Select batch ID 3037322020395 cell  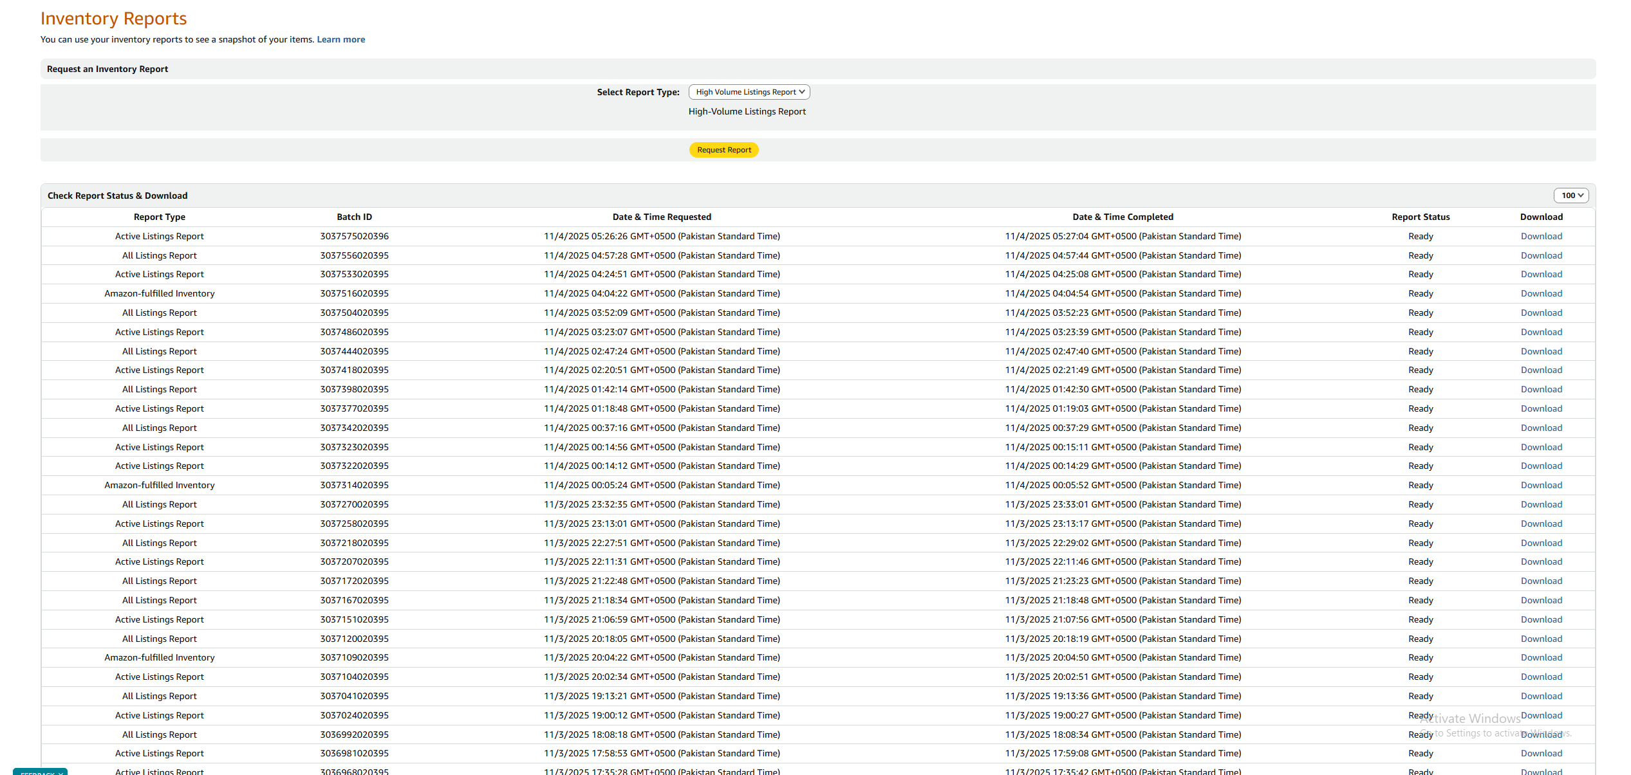tap(355, 466)
